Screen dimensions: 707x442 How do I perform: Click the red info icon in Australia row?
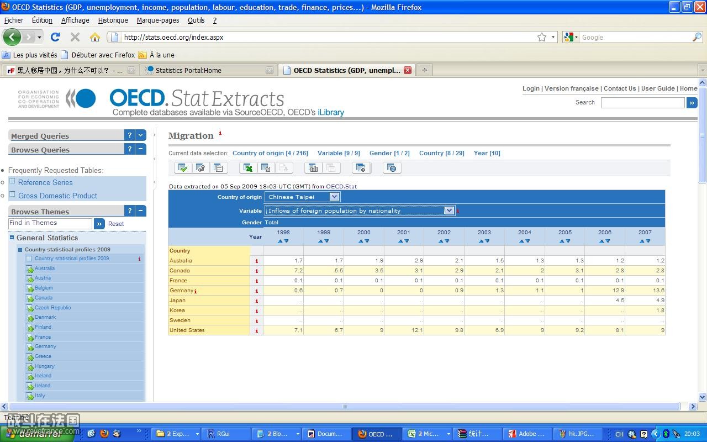click(x=256, y=261)
